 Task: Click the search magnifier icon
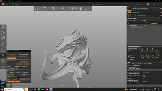pos(126,4)
